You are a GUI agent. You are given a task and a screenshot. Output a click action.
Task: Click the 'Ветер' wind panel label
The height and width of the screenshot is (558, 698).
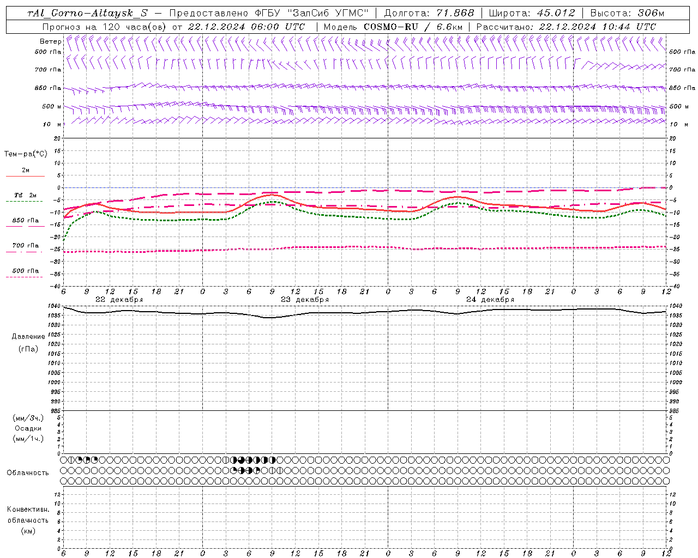pyautogui.click(x=50, y=41)
